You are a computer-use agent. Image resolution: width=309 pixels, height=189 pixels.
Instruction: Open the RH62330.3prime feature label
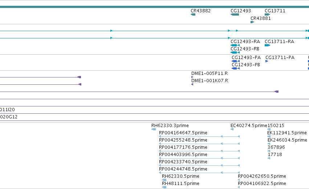coord(170,126)
